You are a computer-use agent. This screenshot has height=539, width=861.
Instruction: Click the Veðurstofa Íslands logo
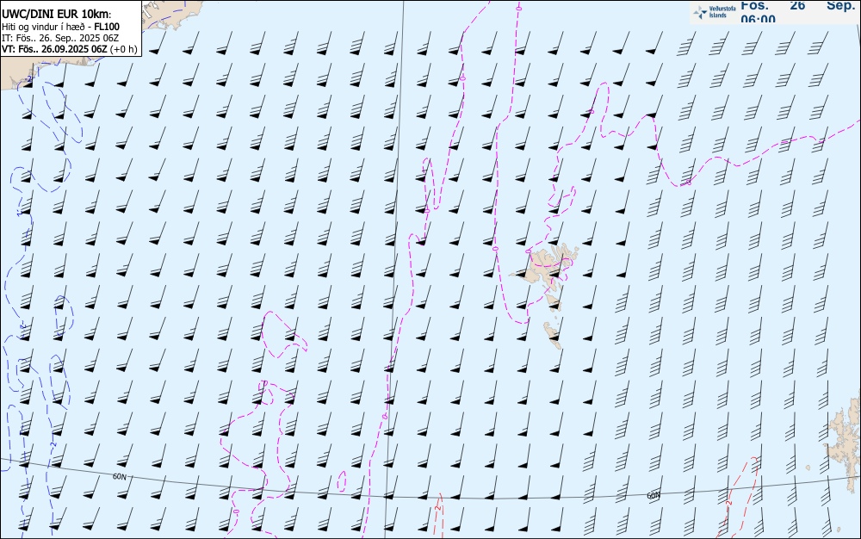[715, 12]
